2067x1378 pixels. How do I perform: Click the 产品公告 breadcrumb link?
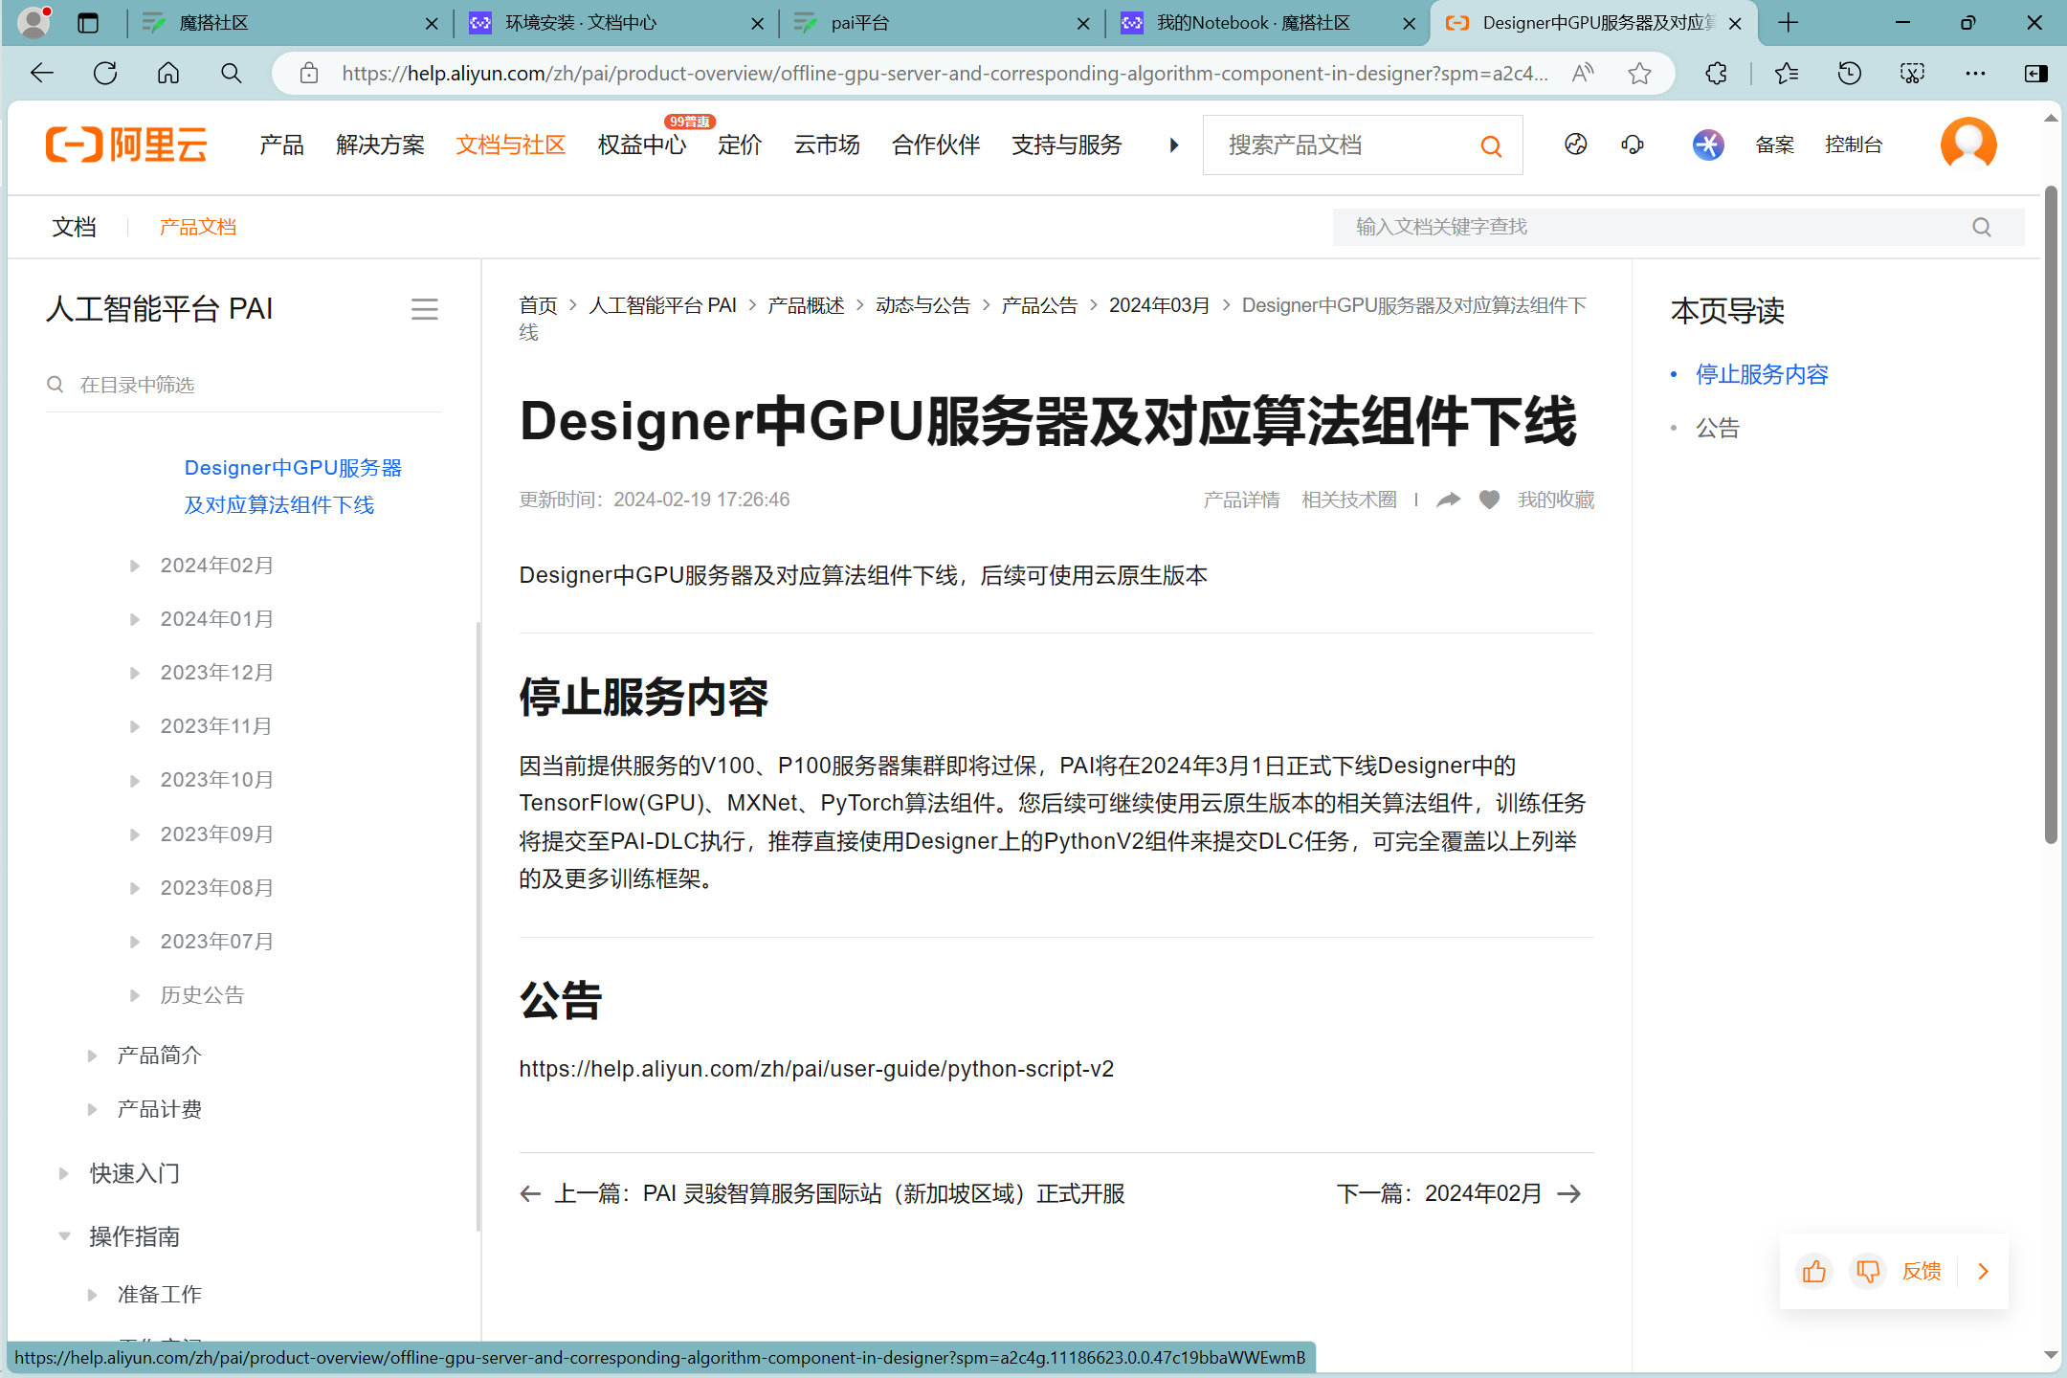(x=1039, y=305)
